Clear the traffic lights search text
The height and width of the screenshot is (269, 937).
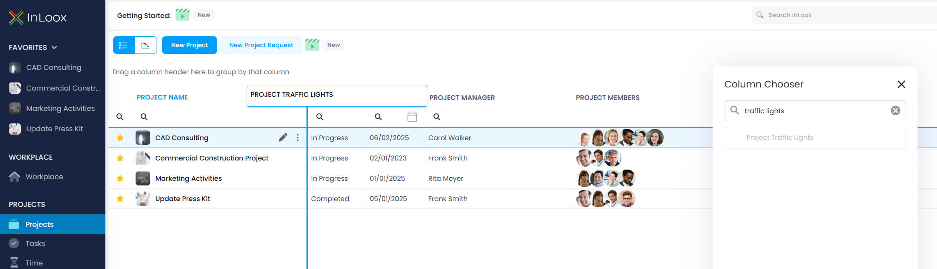click(896, 111)
